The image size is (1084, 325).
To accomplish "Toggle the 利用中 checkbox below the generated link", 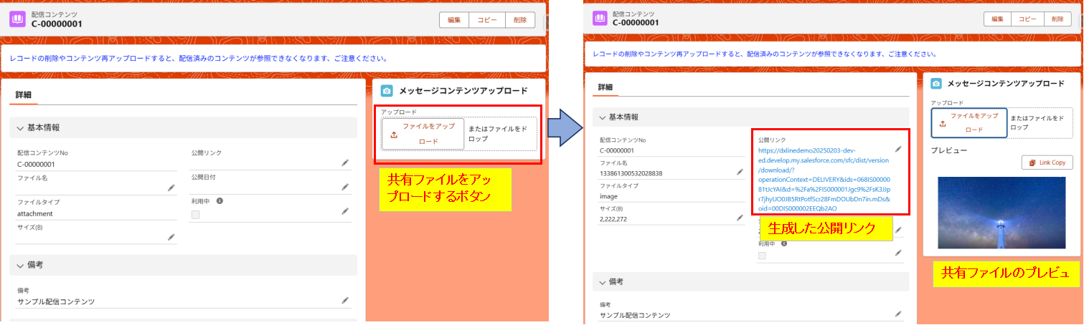I will click(762, 256).
